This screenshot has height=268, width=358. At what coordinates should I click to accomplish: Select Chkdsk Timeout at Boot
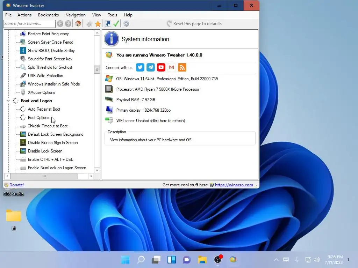click(48, 126)
